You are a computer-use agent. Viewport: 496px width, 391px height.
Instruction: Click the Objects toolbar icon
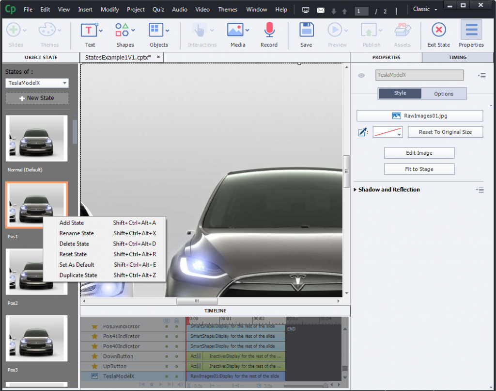(156, 31)
